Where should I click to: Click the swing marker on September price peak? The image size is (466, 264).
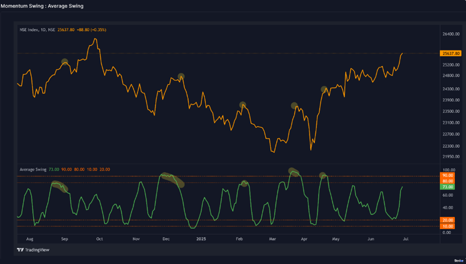(x=65, y=62)
